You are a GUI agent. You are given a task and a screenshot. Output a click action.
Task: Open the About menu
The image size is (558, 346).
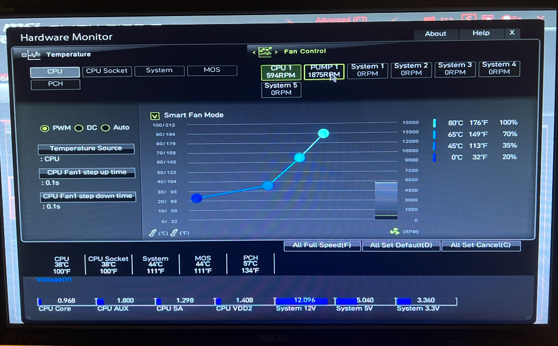pos(435,34)
